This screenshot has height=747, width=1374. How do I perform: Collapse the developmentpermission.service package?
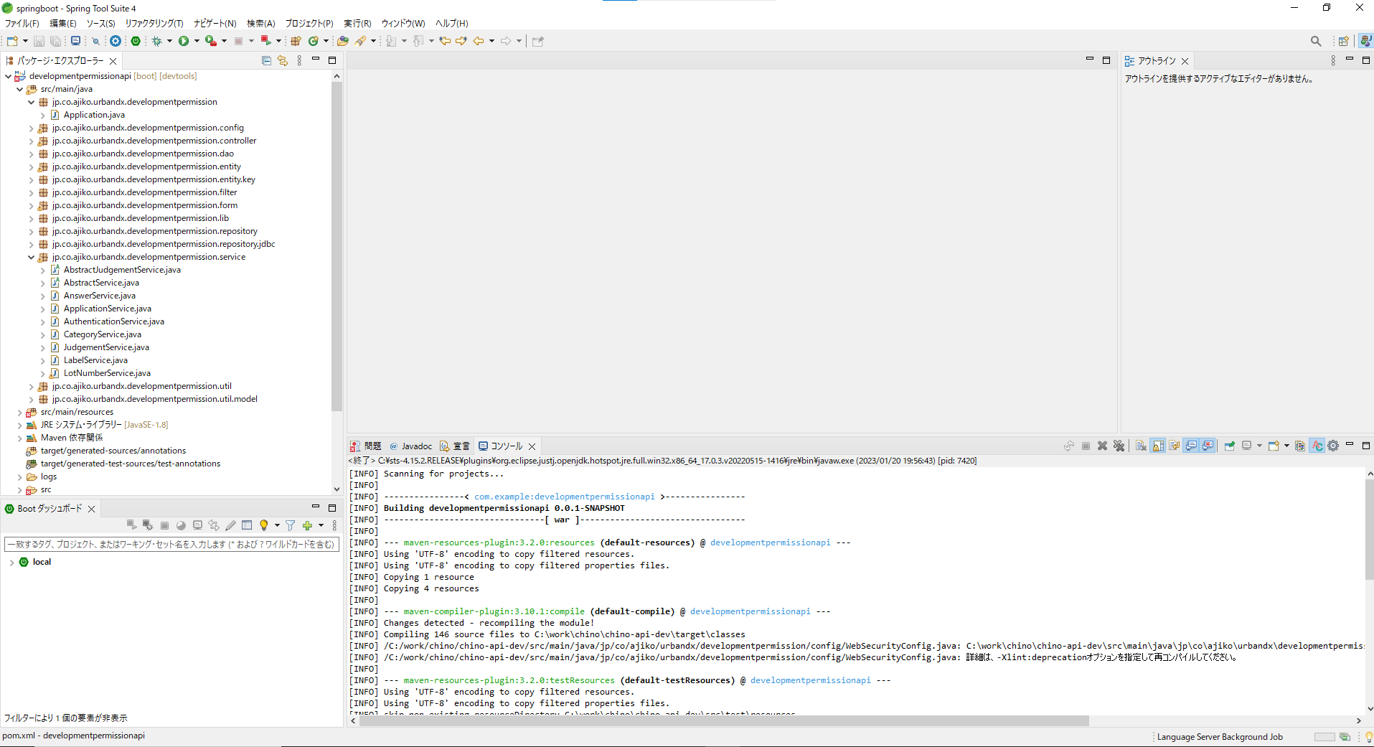pyautogui.click(x=31, y=257)
